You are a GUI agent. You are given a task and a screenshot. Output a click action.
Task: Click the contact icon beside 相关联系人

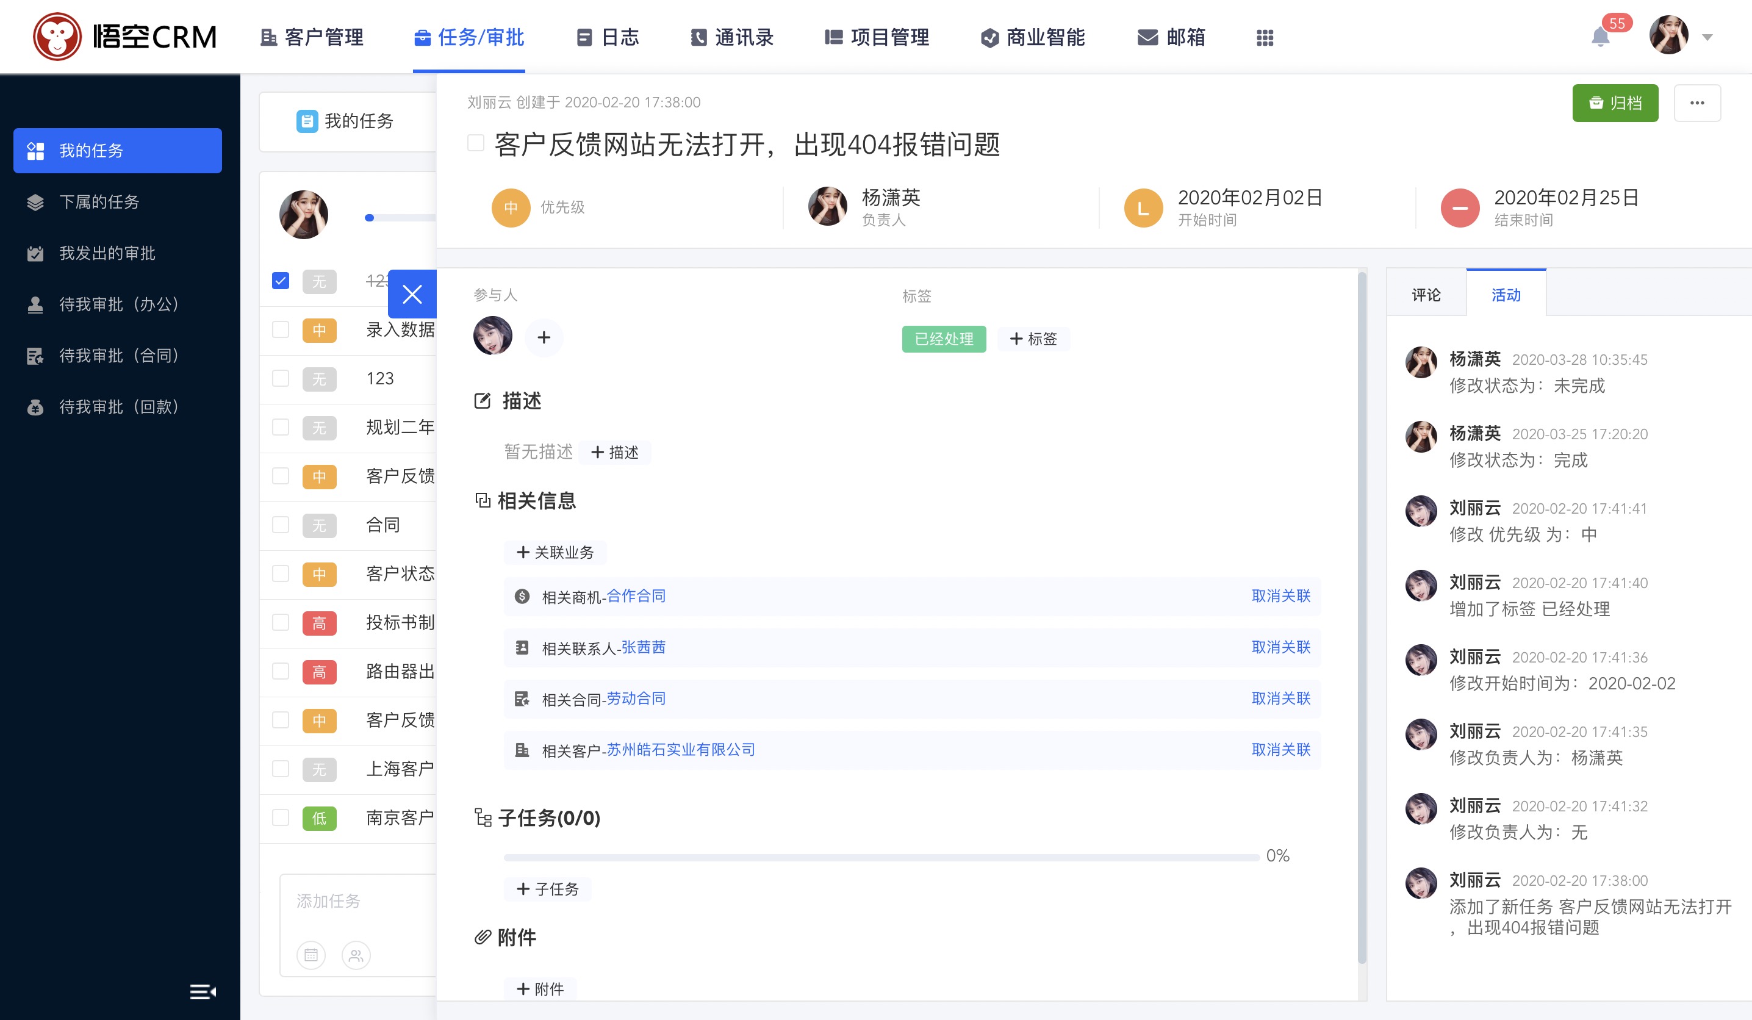pyautogui.click(x=522, y=647)
